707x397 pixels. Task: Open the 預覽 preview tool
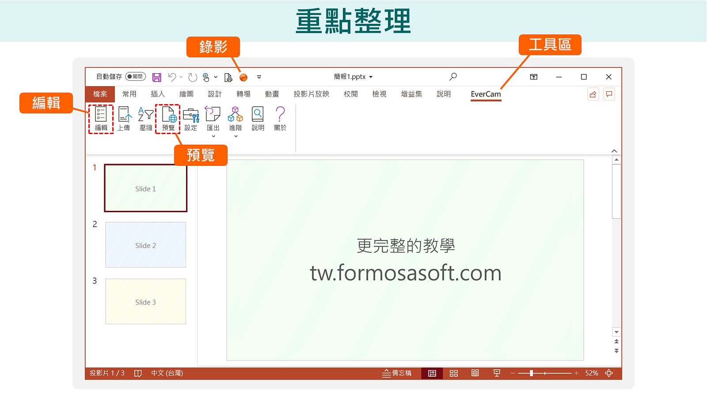pos(168,118)
